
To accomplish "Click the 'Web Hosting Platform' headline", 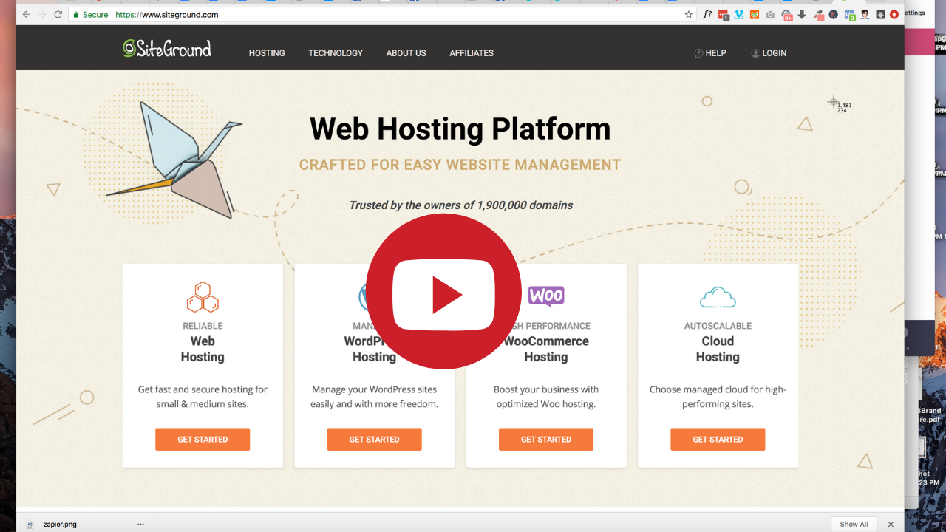I will click(x=460, y=129).
